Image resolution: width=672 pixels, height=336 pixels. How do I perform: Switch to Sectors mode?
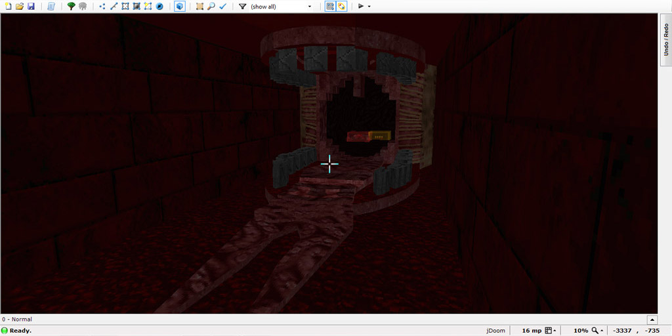click(x=125, y=7)
